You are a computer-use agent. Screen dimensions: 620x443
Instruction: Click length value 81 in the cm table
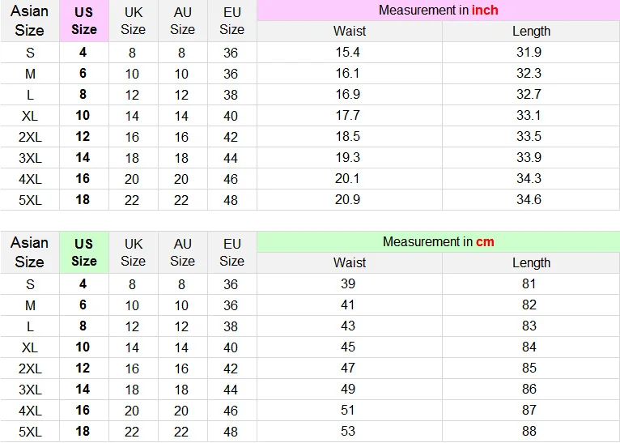pyautogui.click(x=529, y=284)
